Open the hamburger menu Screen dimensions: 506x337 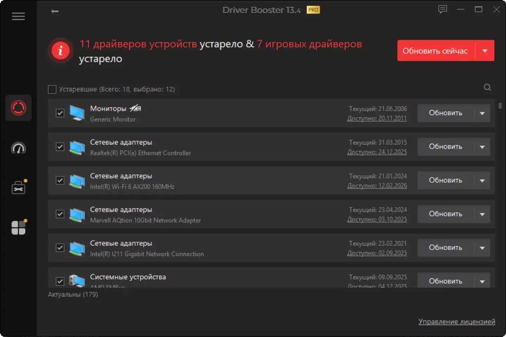18,16
